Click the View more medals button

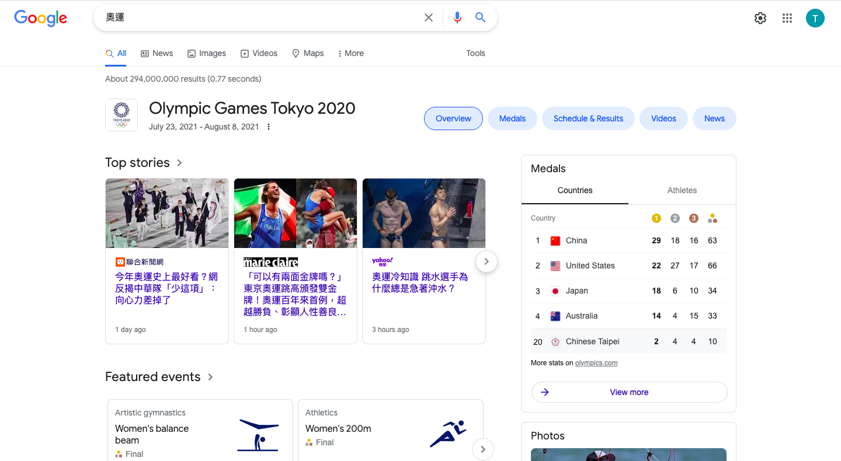coord(629,392)
